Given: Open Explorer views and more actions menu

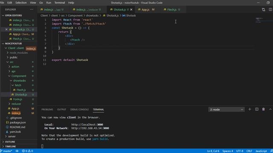Looking at the screenshot, I should pyautogui.click(x=32, y=9).
